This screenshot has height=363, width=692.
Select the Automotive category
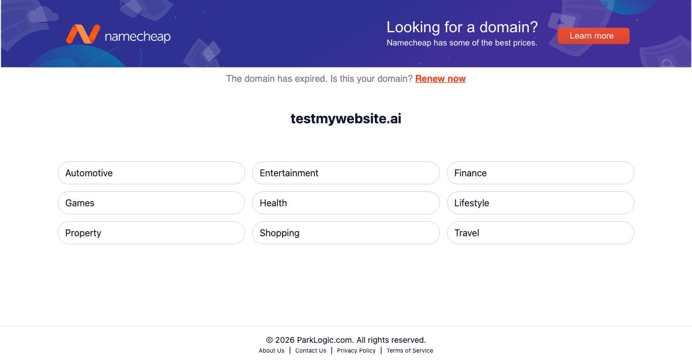click(x=151, y=173)
